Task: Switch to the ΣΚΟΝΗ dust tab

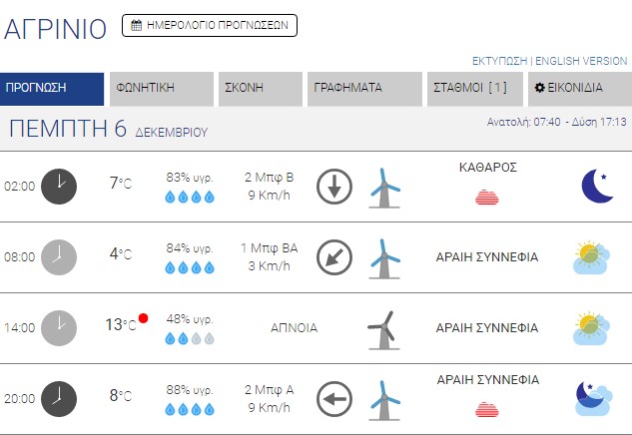Action: point(261,89)
